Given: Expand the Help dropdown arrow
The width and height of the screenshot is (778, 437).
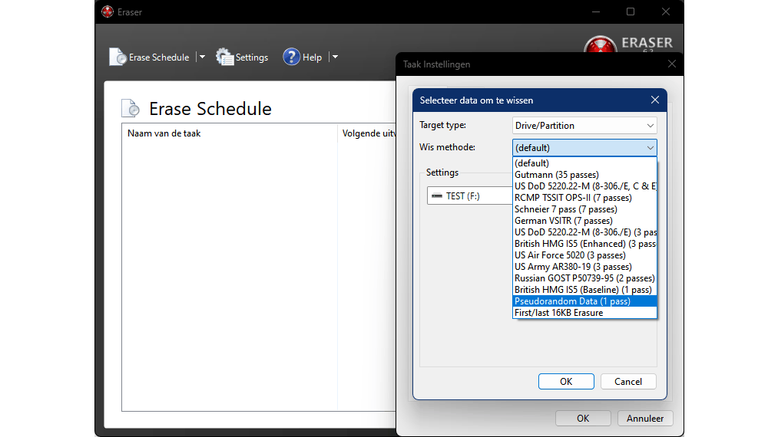Looking at the screenshot, I should 335,57.
